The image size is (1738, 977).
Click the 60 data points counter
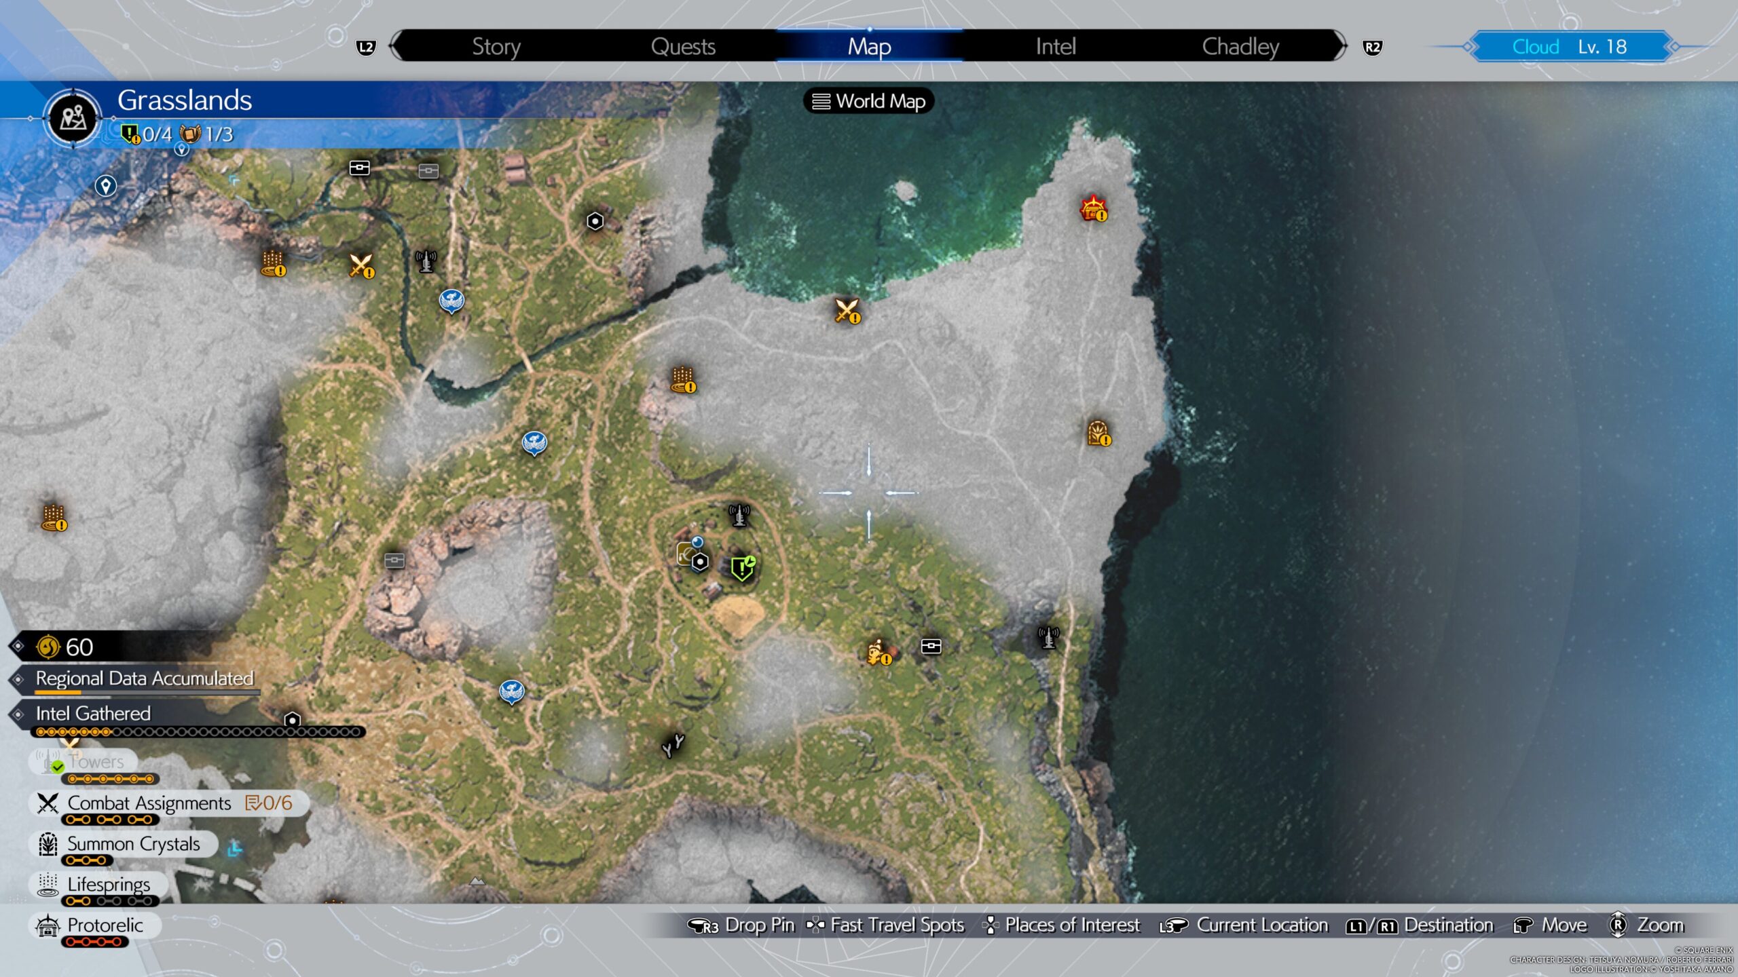64,647
